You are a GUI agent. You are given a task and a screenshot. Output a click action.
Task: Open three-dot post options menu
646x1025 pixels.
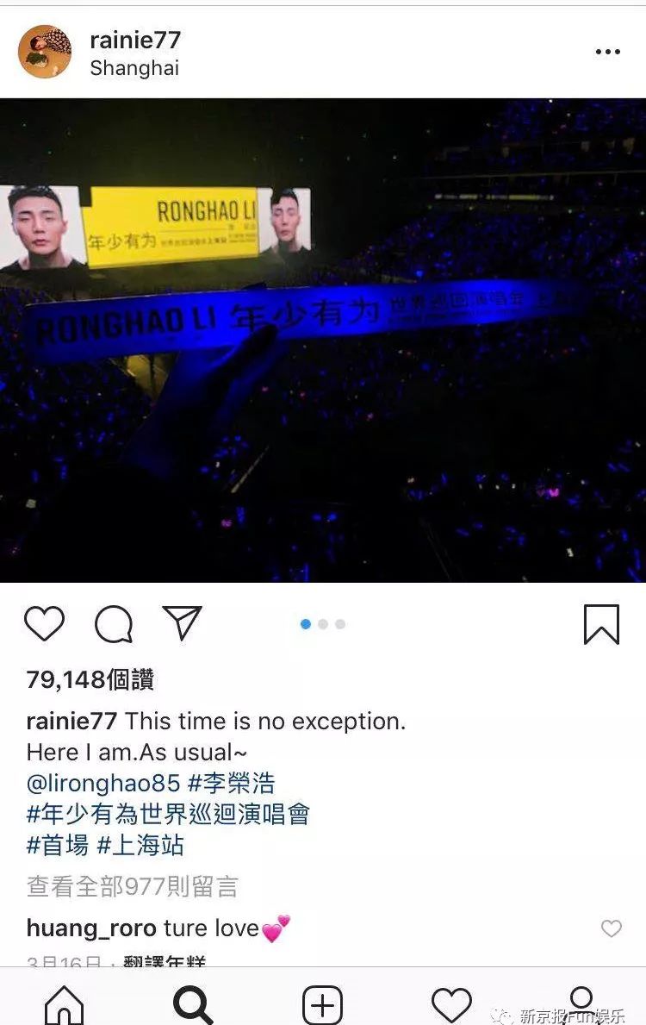(607, 52)
